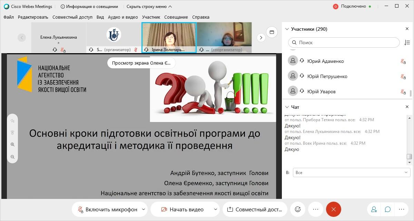Change video layout view icon
The height and width of the screenshot is (221, 414).
click(272, 32)
